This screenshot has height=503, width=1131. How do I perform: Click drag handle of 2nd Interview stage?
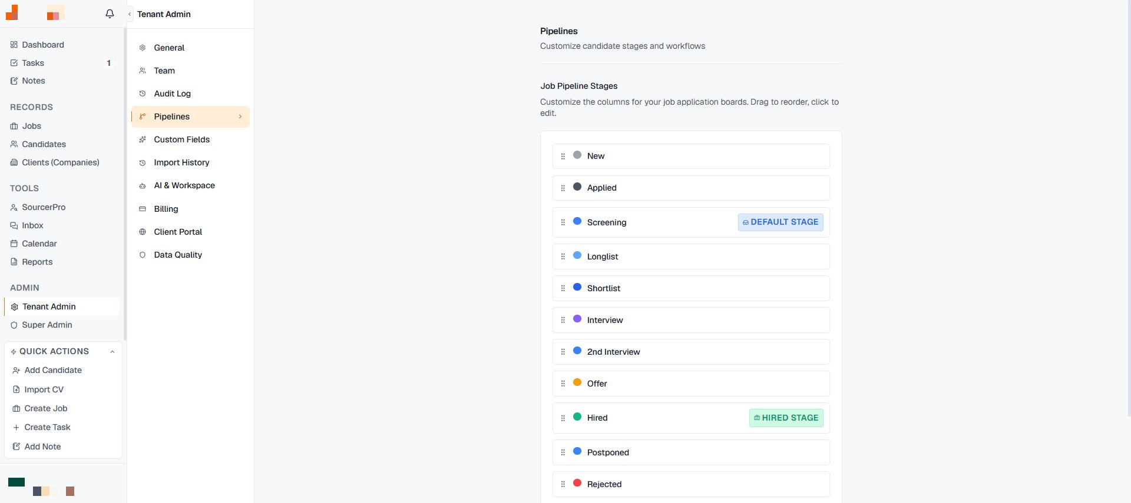point(563,352)
